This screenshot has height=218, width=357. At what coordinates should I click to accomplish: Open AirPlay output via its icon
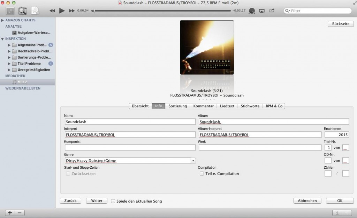click(261, 11)
